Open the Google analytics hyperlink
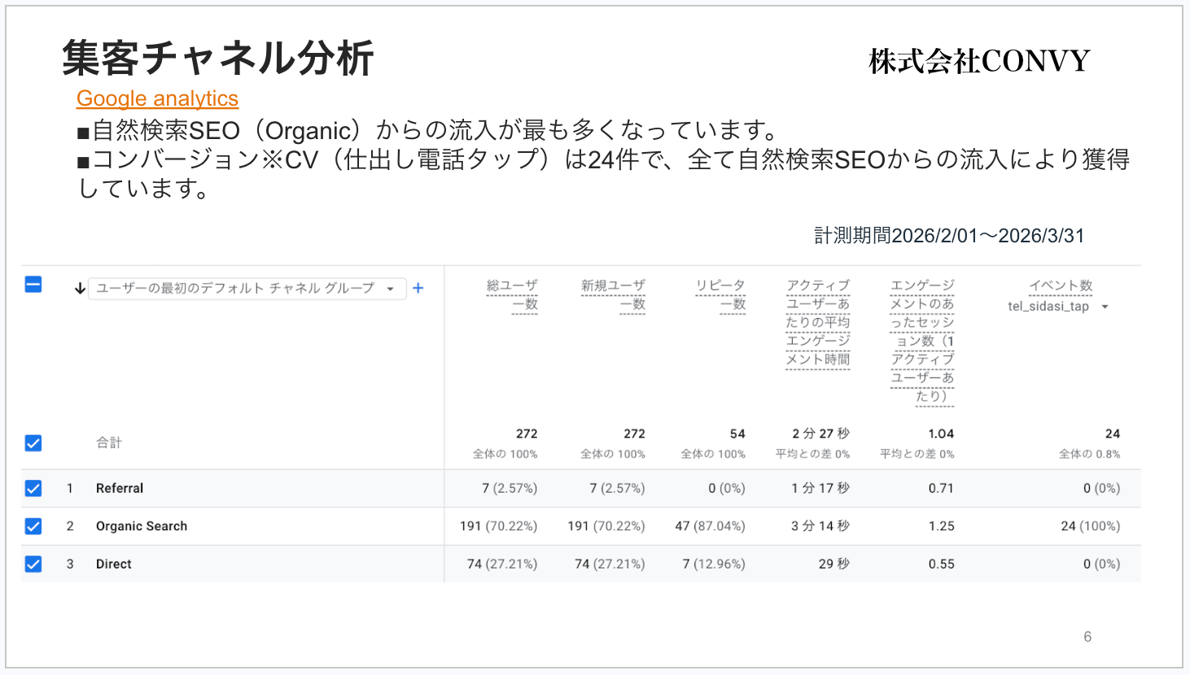Screen dimensions: 1190x675 click(x=157, y=98)
